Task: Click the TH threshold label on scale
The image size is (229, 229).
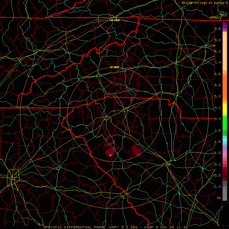Action: pos(219,198)
